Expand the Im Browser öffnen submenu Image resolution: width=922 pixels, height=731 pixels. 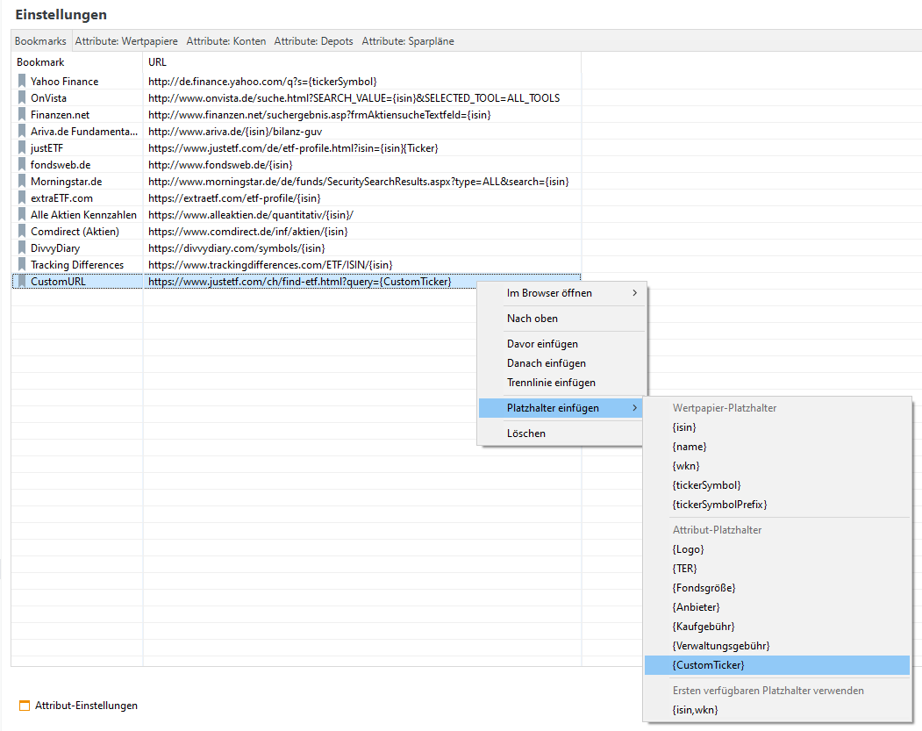(561, 292)
